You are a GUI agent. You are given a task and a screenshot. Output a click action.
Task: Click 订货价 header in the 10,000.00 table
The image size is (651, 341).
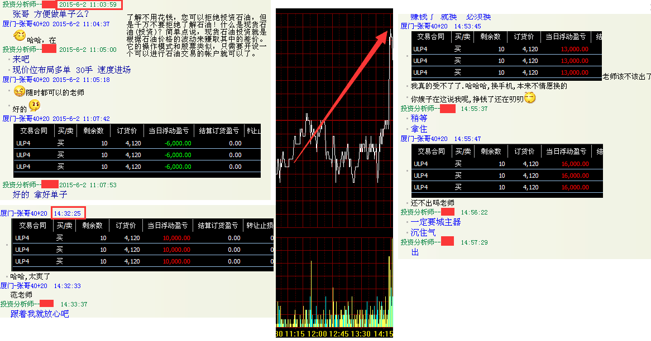(x=126, y=226)
